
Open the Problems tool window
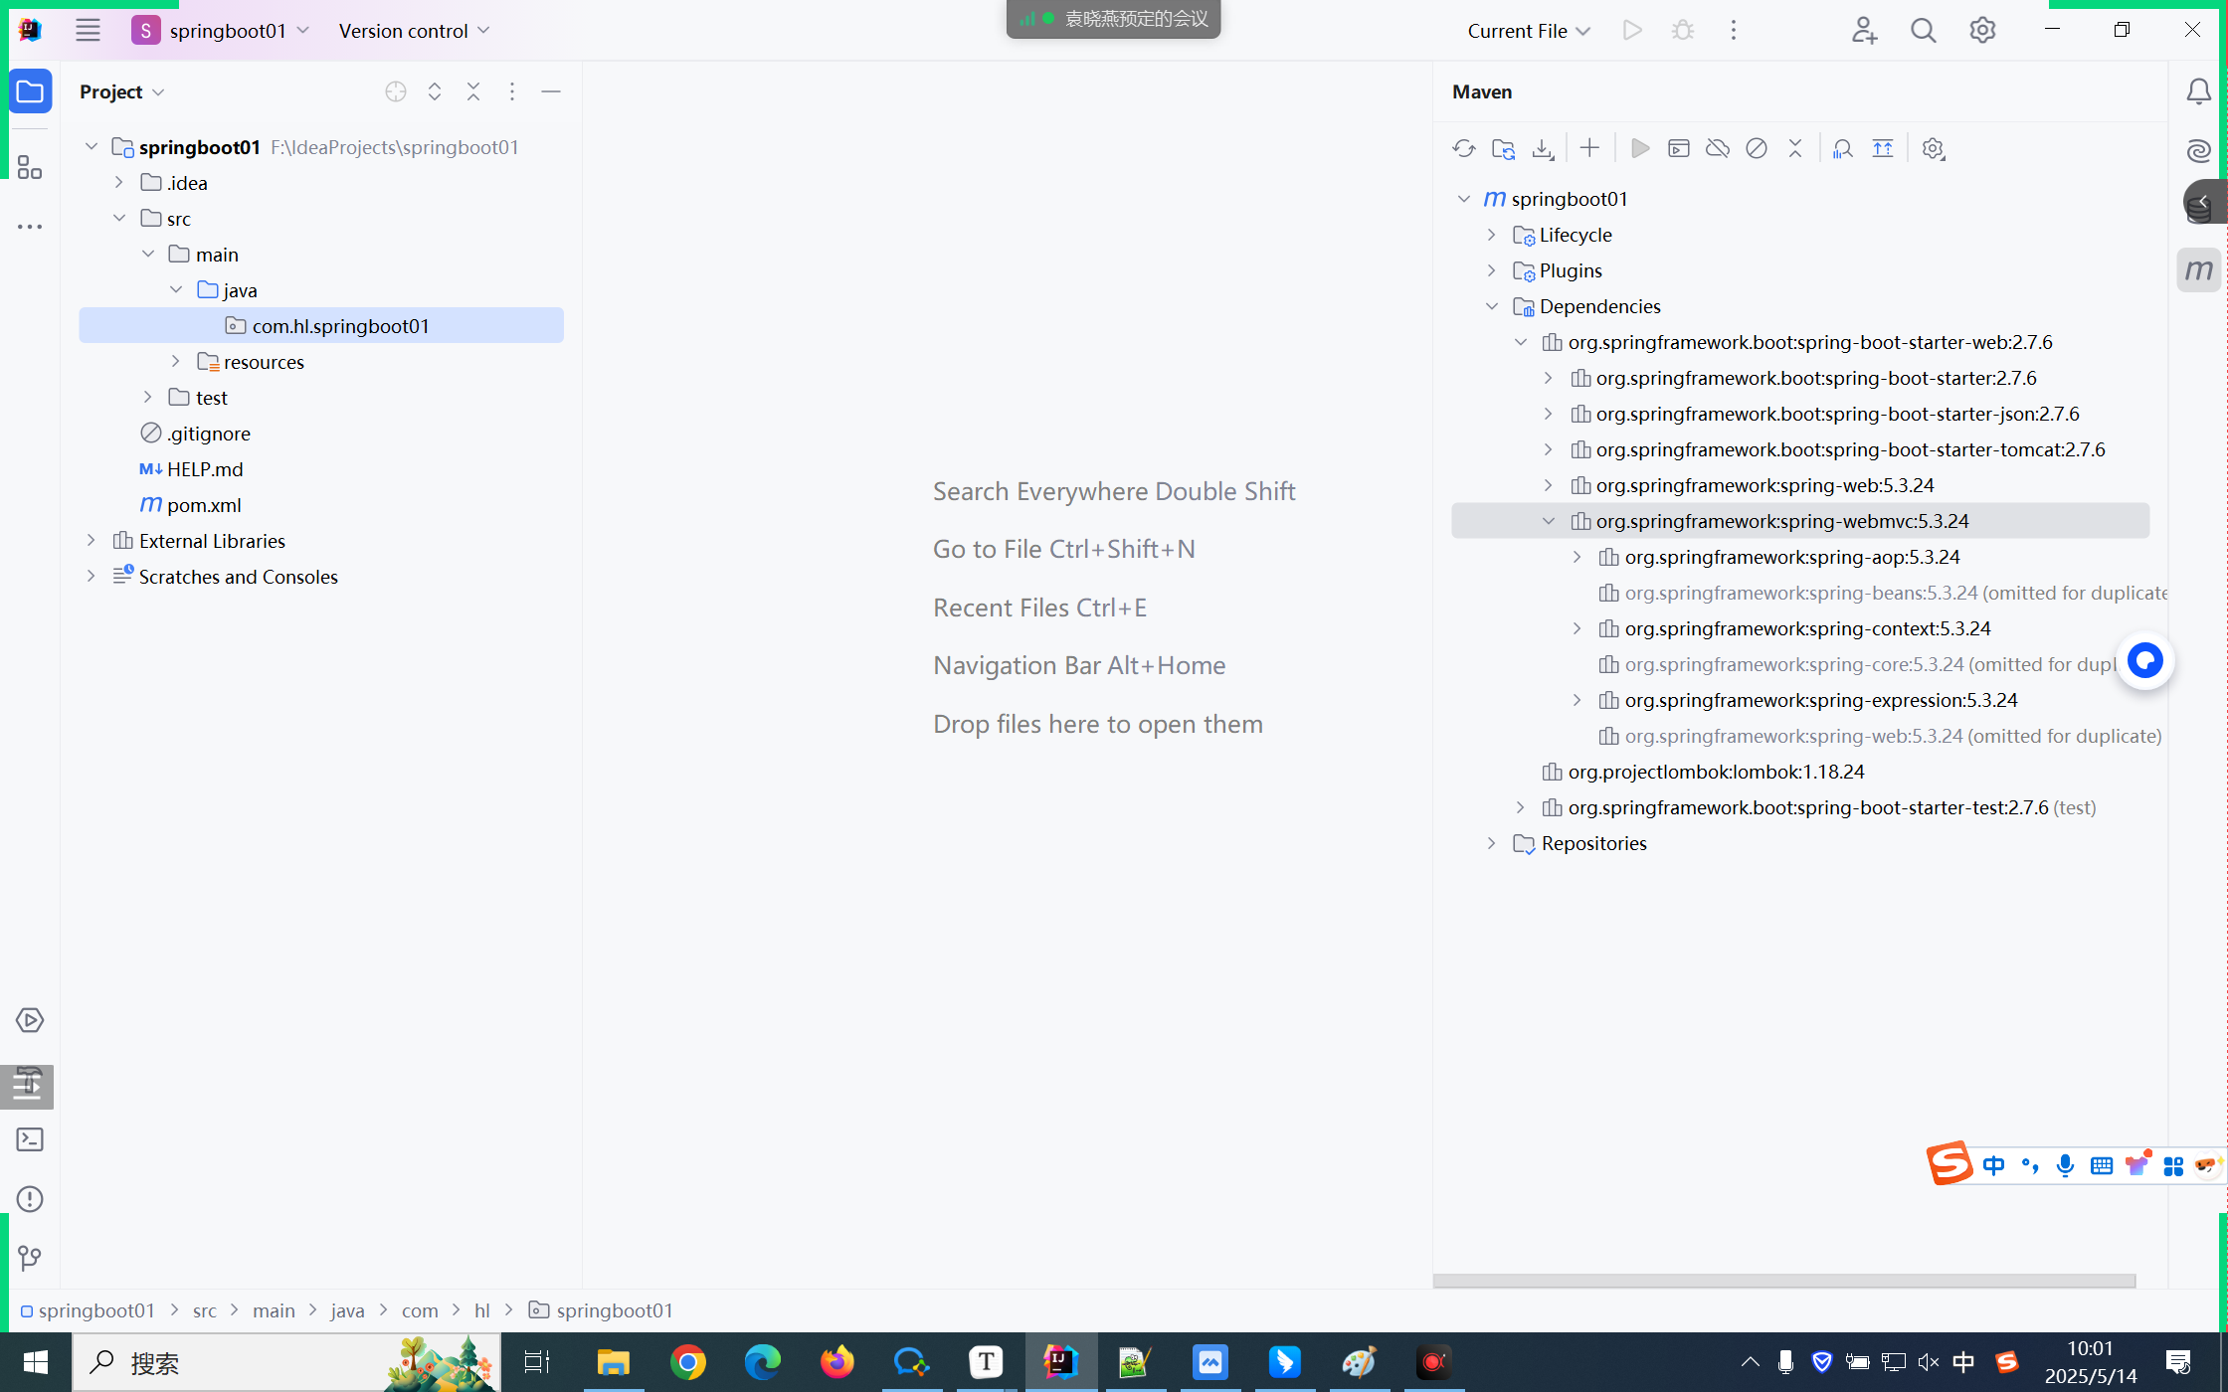(30, 1199)
